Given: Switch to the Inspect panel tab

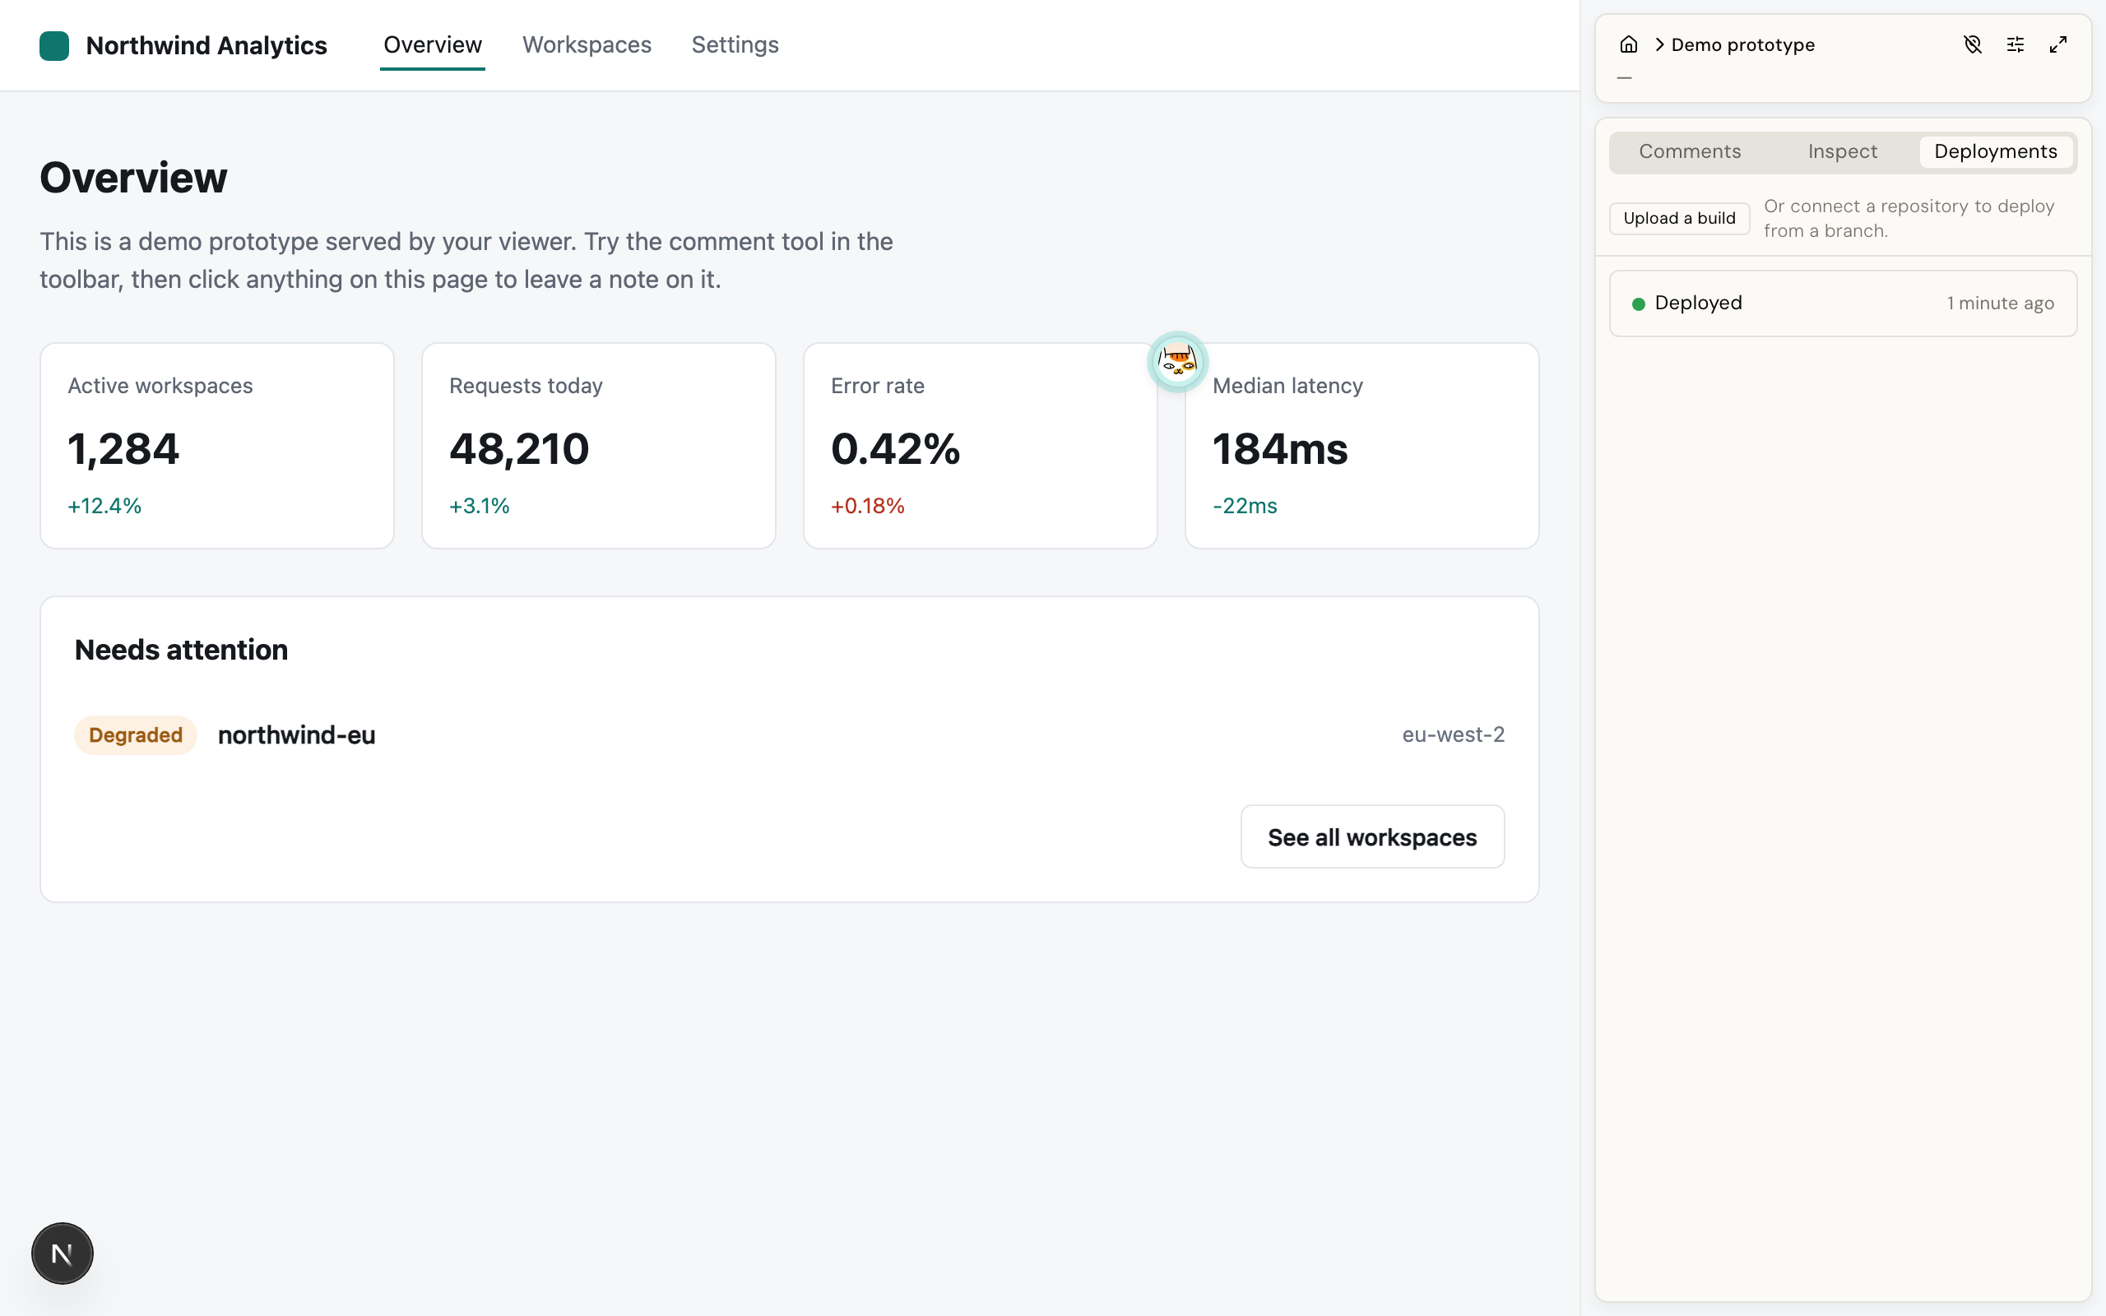Looking at the screenshot, I should point(1842,151).
